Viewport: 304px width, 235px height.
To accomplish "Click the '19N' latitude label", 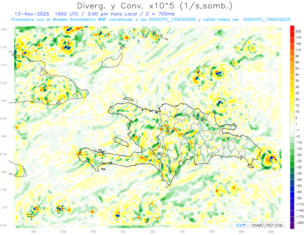I will coord(4,136).
